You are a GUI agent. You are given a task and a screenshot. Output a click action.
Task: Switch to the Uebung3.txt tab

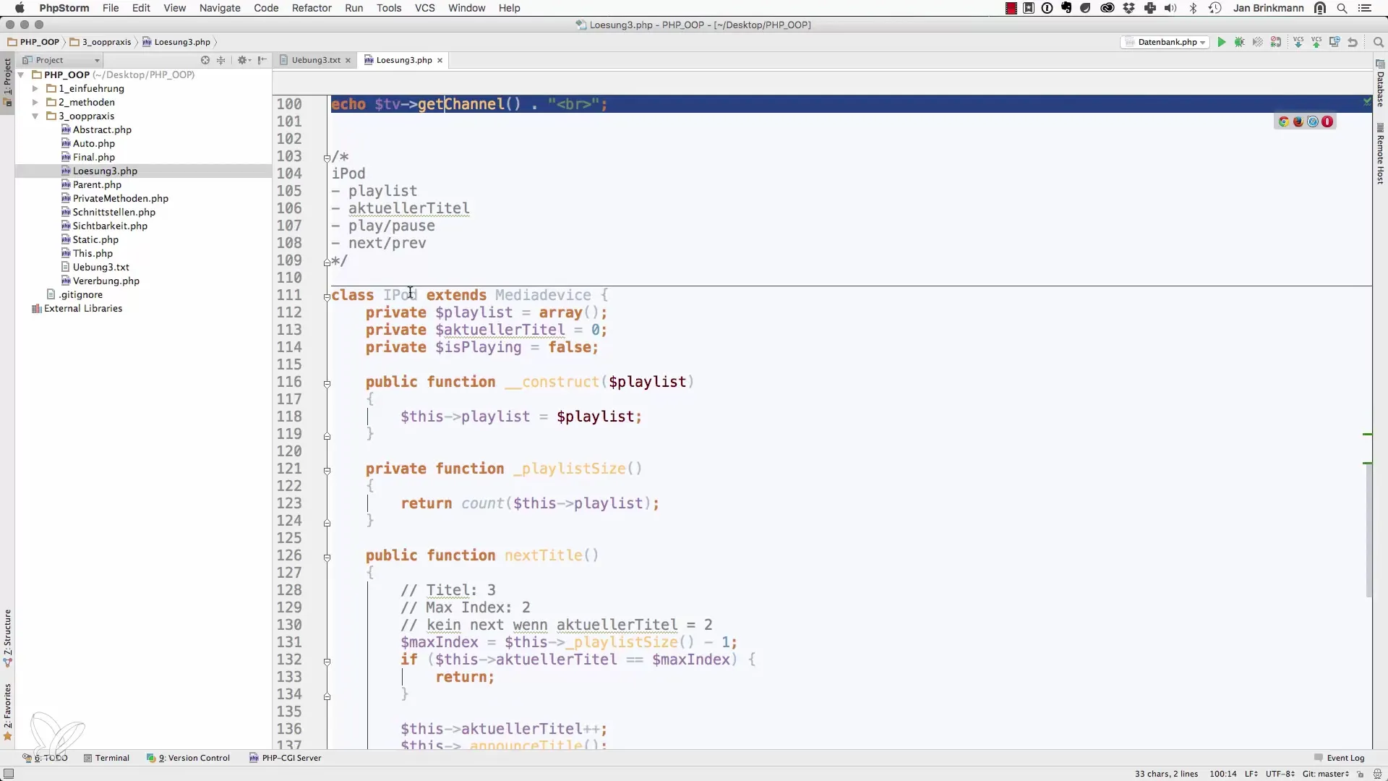[315, 60]
